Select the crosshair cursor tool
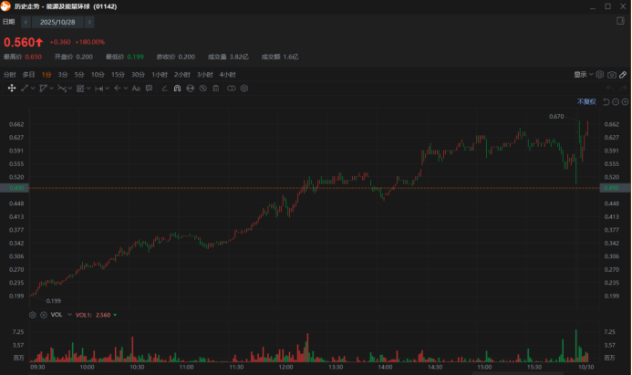This screenshot has width=632, height=375. coord(12,89)
